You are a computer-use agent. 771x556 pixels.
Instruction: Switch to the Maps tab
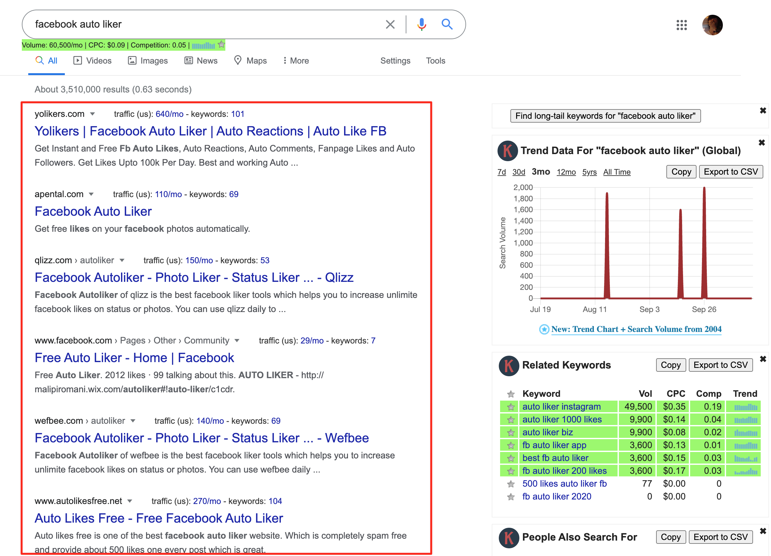250,61
